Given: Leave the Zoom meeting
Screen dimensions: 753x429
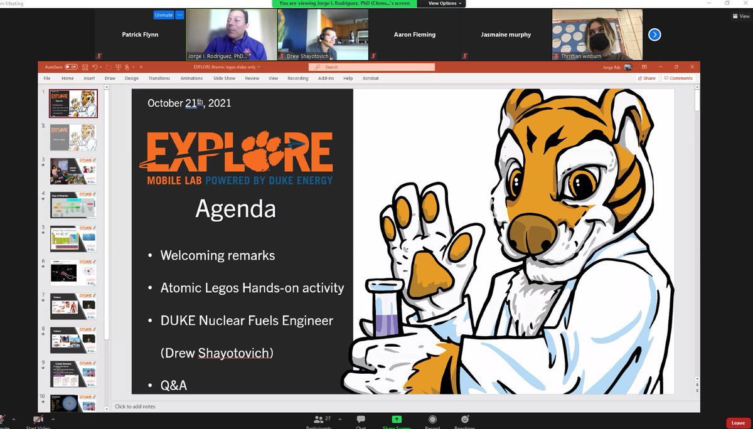Looking at the screenshot, I should 738,423.
